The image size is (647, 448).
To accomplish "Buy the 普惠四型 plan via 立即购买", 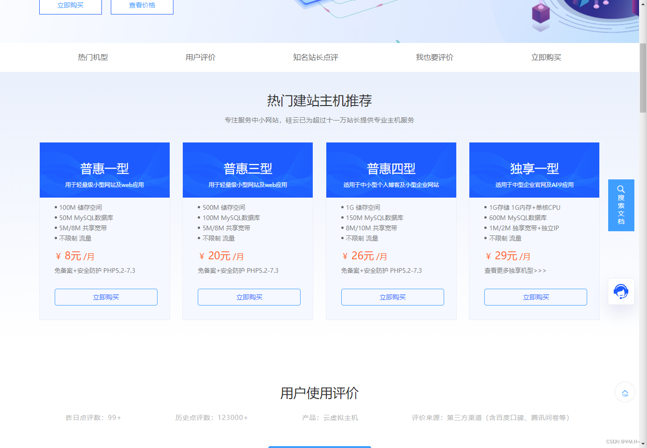I will point(393,297).
